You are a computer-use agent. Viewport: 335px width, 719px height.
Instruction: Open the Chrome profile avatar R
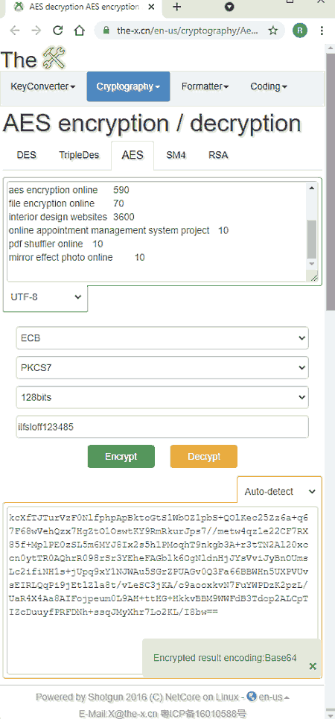(x=300, y=31)
